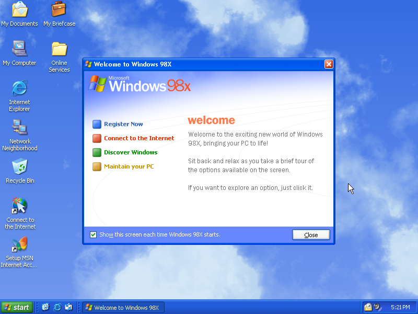
Task: Launch Internet Explorer from quick launch bar
Action: [57, 307]
